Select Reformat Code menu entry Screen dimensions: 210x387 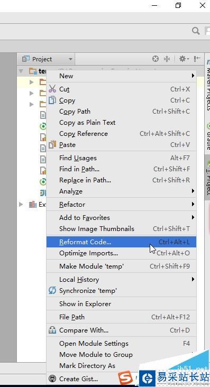coord(121,242)
